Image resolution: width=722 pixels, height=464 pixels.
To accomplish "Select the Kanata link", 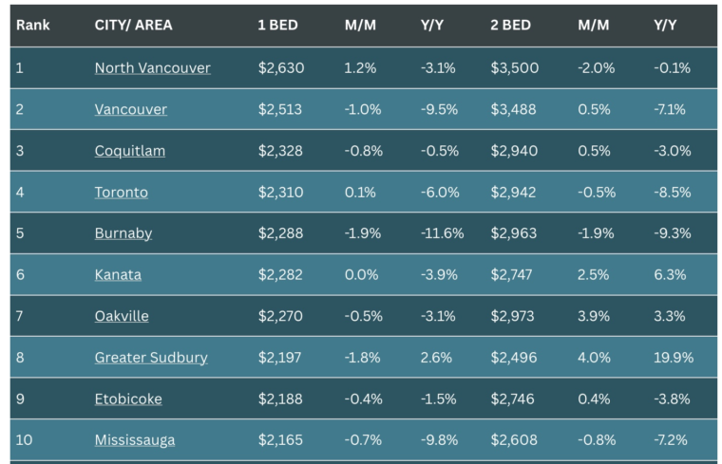I will click(118, 275).
